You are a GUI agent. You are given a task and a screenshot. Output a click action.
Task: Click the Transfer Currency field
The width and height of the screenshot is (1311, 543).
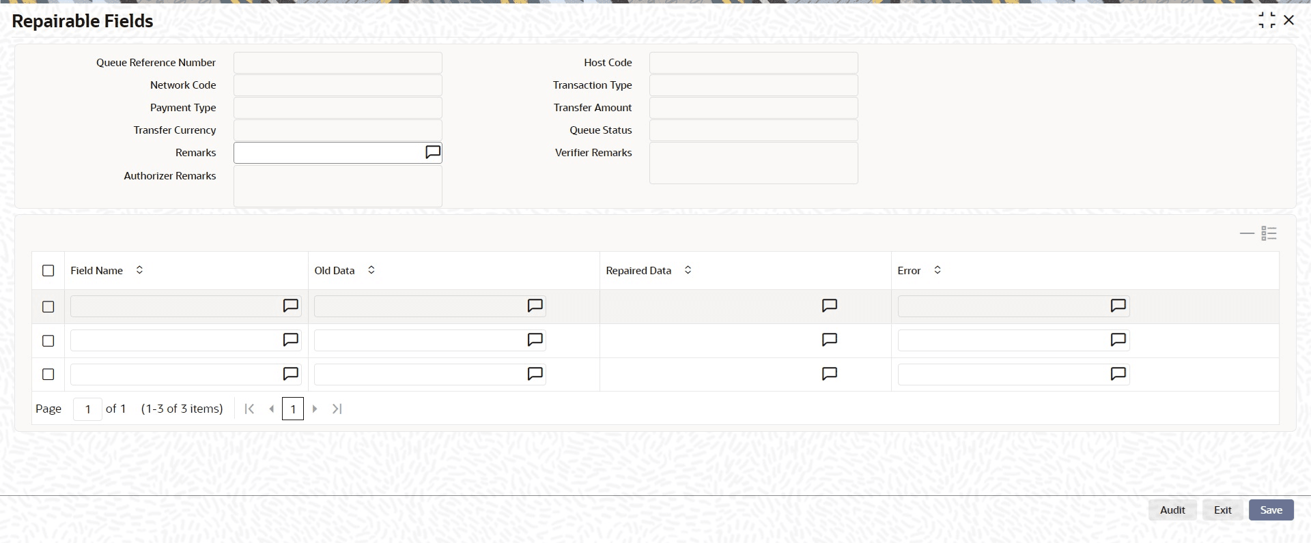tap(338, 130)
